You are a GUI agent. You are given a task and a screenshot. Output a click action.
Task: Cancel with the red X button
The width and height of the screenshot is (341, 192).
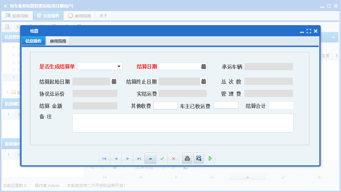(173, 158)
